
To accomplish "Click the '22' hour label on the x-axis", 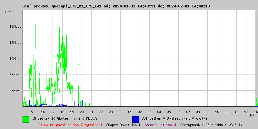I will [x=101, y=112].
